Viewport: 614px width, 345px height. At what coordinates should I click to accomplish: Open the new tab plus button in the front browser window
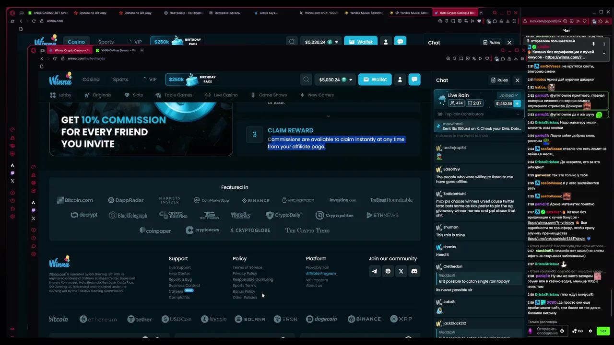coord(142,50)
